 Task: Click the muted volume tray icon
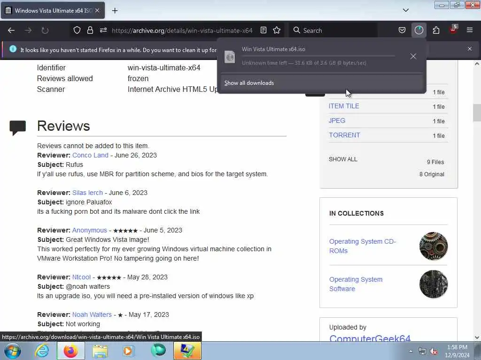(x=434, y=352)
